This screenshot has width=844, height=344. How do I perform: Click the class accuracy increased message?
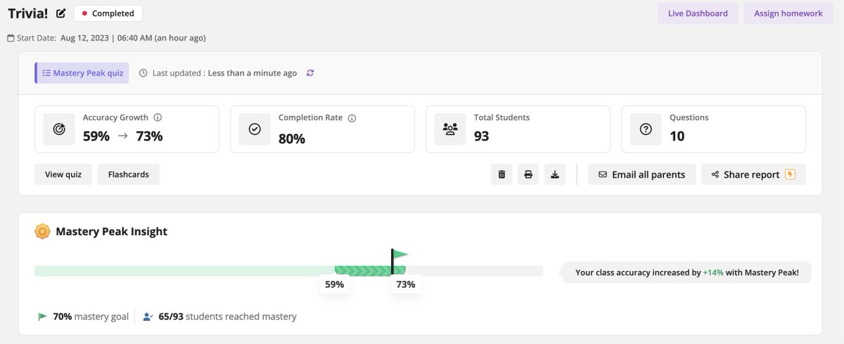point(687,272)
